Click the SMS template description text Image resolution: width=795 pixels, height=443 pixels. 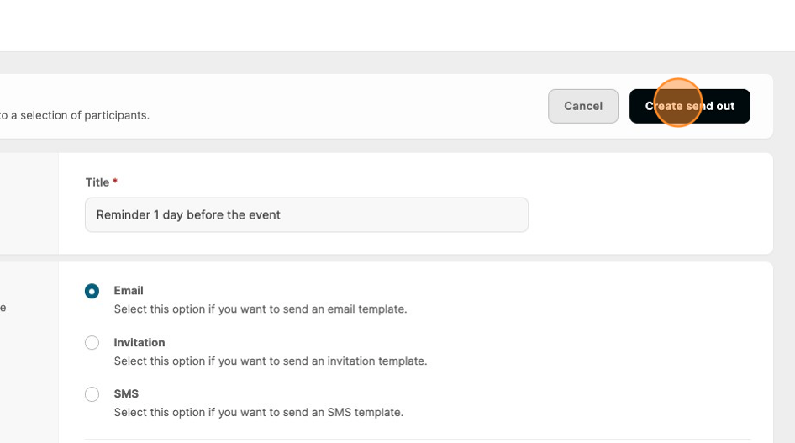click(259, 413)
